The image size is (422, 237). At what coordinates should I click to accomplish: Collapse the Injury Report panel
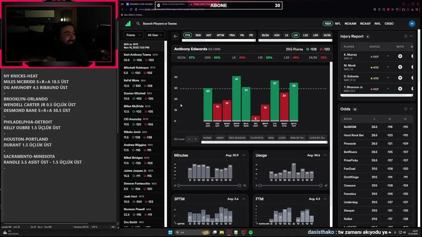coord(411,36)
